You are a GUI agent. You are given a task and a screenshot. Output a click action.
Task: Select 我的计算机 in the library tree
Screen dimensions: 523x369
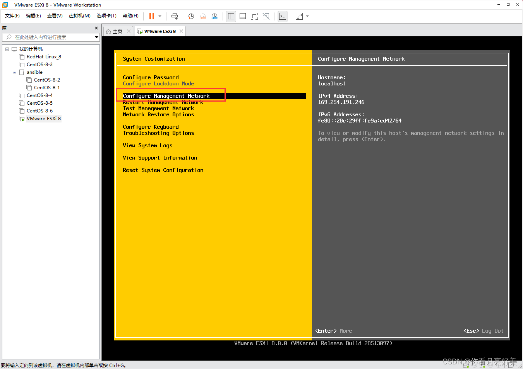(31, 49)
